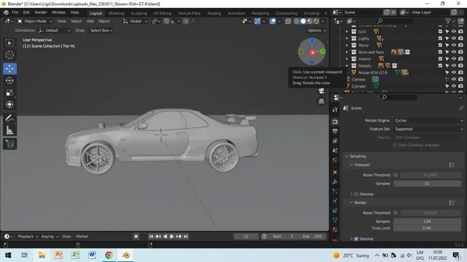This screenshot has height=262, width=467.
Task: Click the green Y axis on gizmo
Action: click(323, 51)
